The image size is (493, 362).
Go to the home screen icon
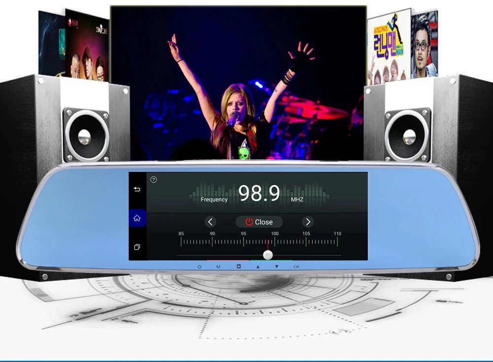coord(137,218)
